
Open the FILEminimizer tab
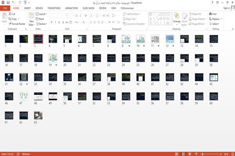(x=127, y=8)
